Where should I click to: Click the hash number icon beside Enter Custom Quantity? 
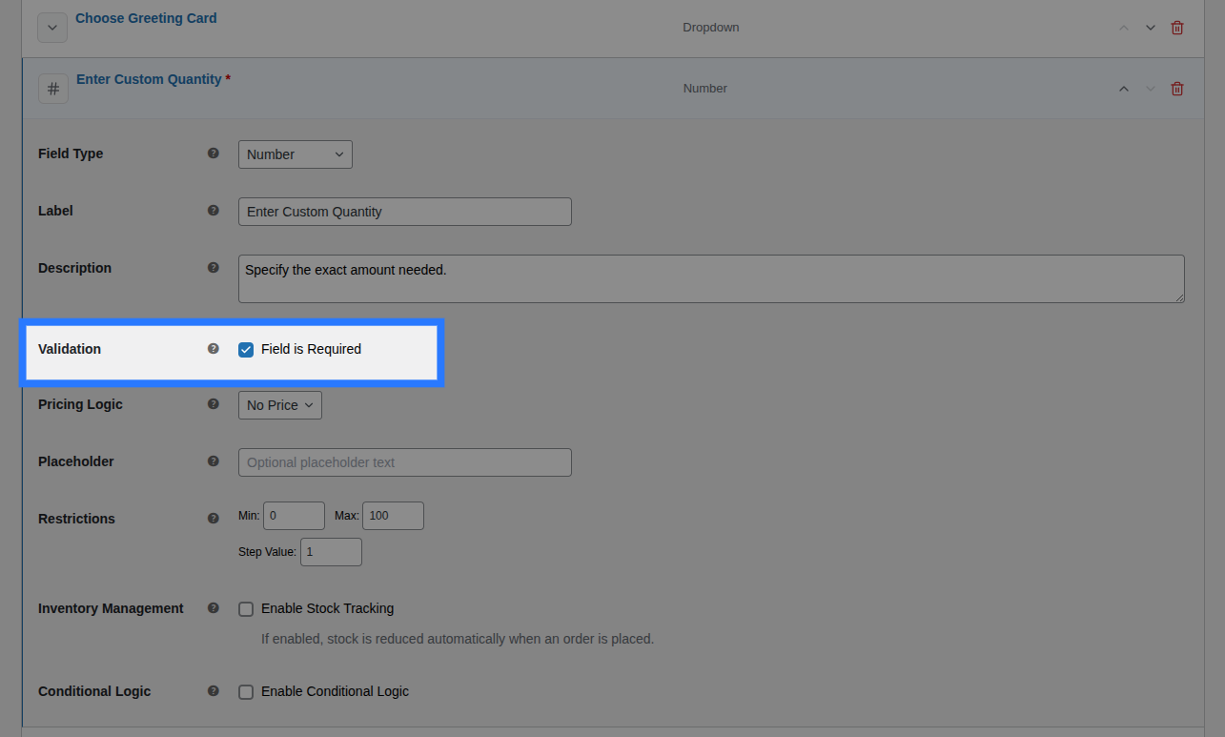coord(53,89)
